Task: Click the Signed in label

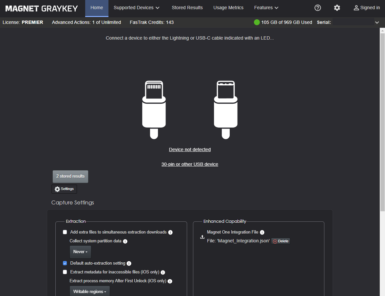Action: coord(370,8)
